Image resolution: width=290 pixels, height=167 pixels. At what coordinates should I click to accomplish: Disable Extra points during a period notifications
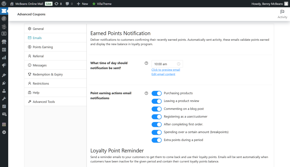157,140
